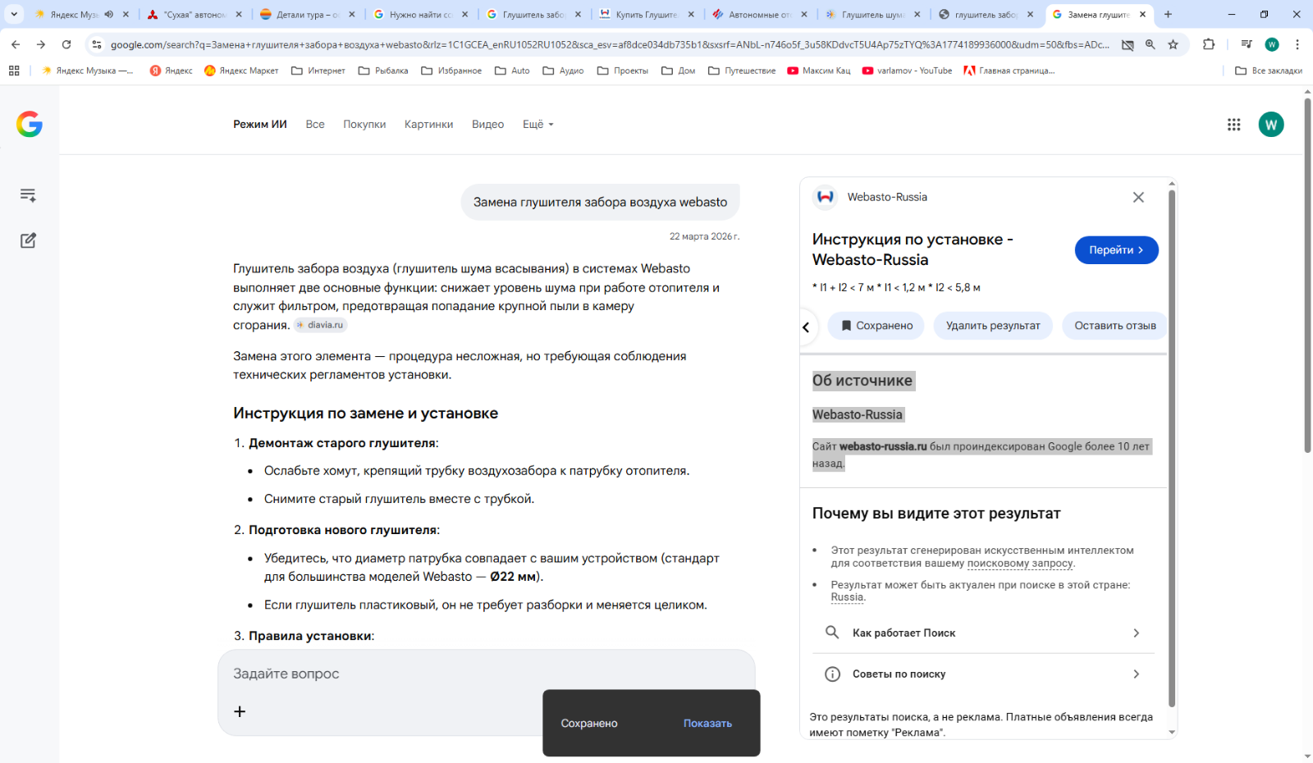The image size is (1313, 763).
Task: Expand the Как работает Поиск row
Action: (983, 633)
